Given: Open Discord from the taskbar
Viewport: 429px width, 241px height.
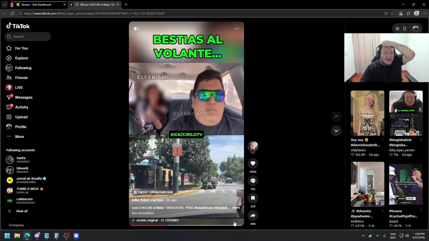Looking at the screenshot, I should click(37, 236).
